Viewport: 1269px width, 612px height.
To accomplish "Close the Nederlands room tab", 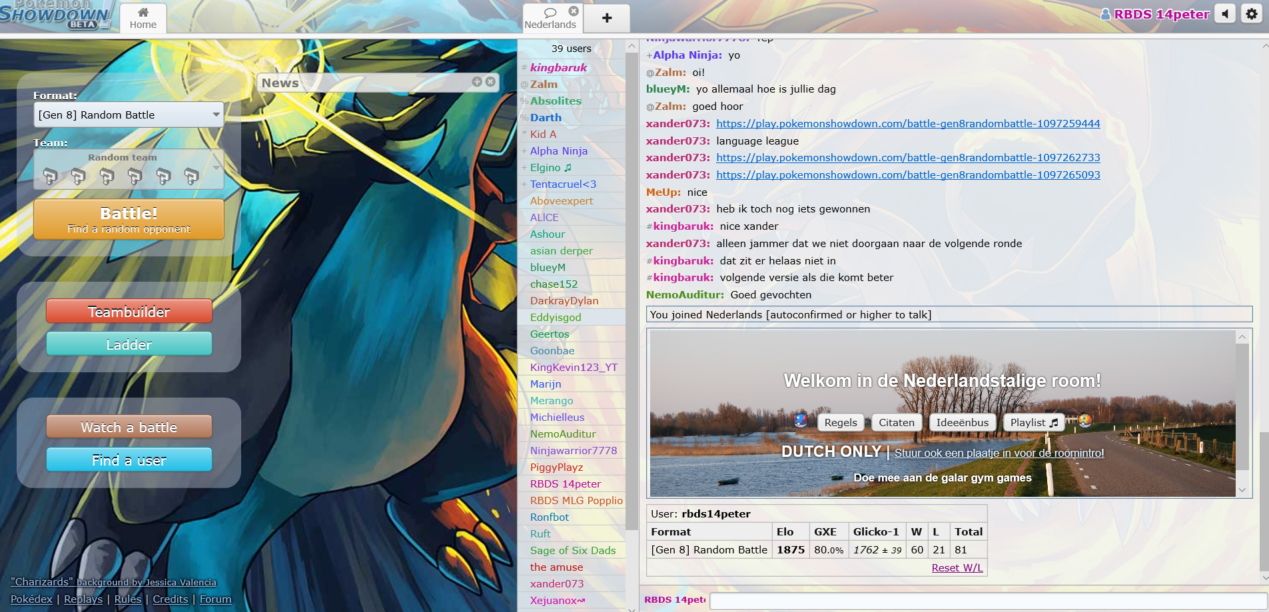I will 574,11.
